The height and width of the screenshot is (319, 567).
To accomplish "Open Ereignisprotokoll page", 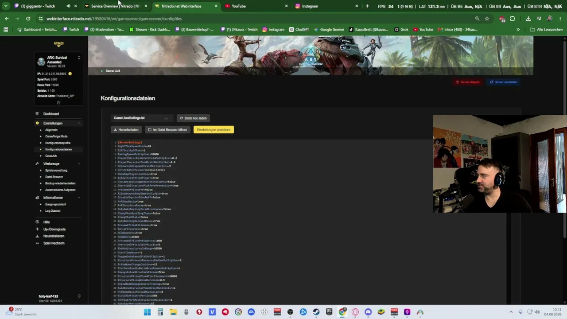I will click(55, 204).
